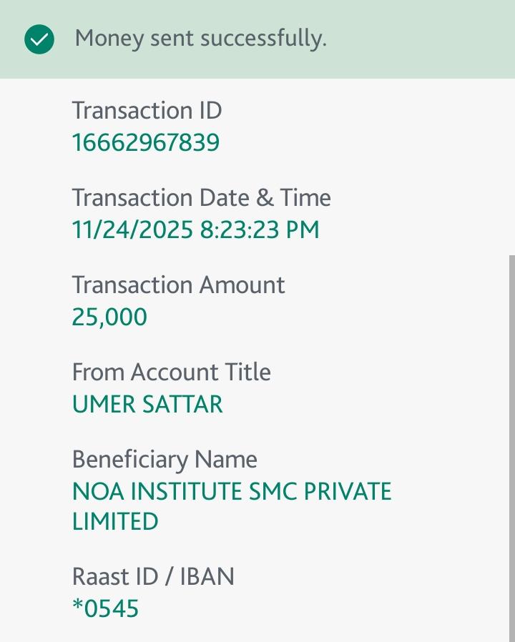This screenshot has height=642, width=515.
Task: Click the word SATTAR in account title
Action: (x=185, y=405)
